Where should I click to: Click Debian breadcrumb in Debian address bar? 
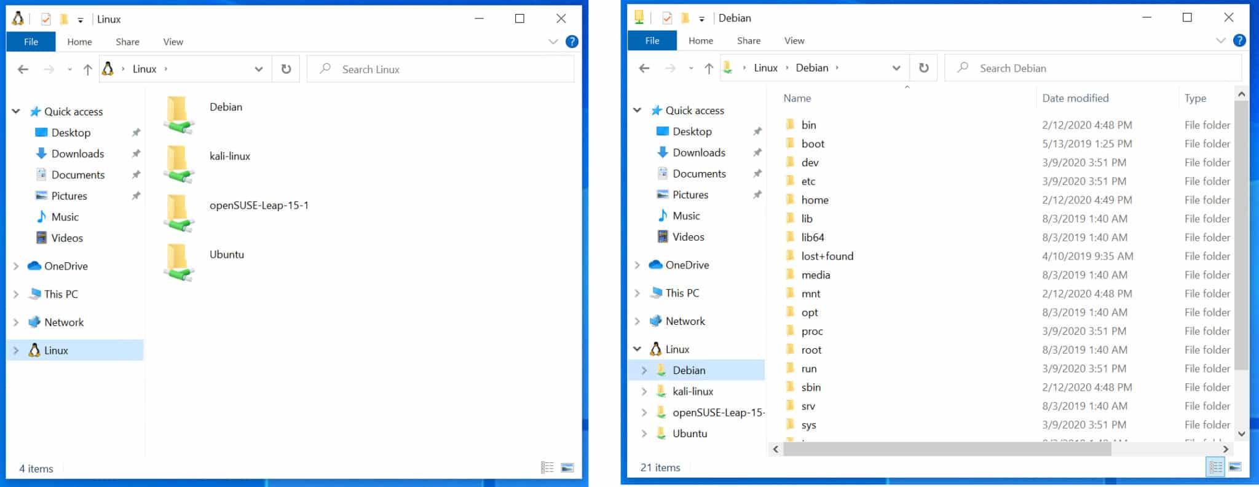(811, 68)
